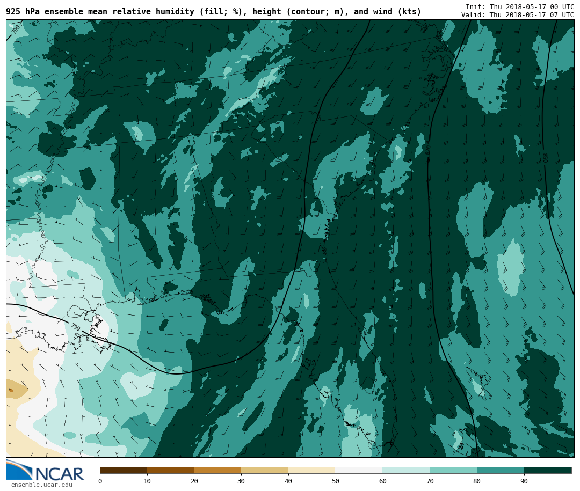580x491 pixels.
Task: Click the orange-brown 20-30 colorbar segment
Action: (218, 470)
